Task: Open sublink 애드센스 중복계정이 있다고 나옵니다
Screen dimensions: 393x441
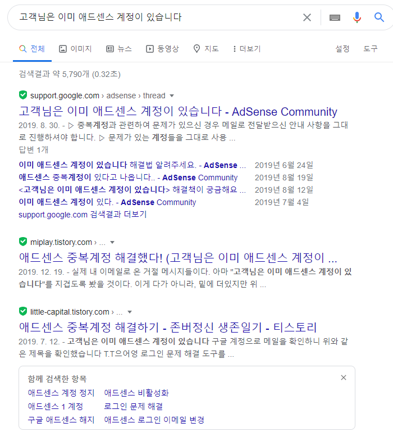Action: (128, 178)
